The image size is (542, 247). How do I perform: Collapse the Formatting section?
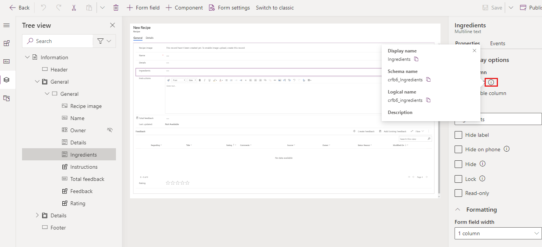pyautogui.click(x=458, y=209)
